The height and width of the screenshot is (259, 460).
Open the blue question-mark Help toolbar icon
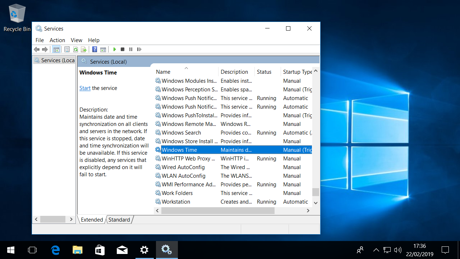tap(95, 49)
